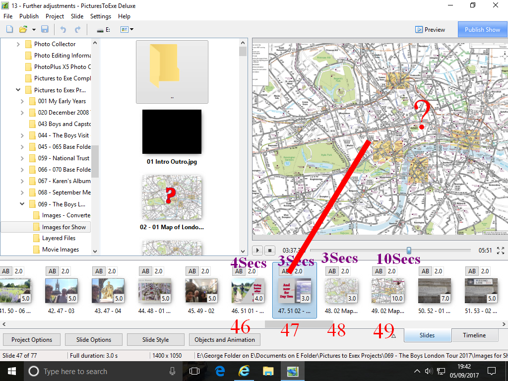
Task: Click the volume icon in the system tray
Action: click(x=429, y=371)
